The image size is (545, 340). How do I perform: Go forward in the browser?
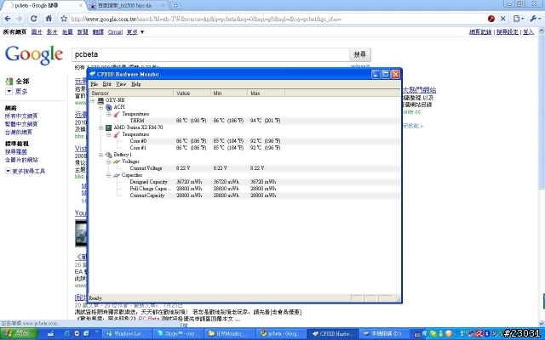20,19
